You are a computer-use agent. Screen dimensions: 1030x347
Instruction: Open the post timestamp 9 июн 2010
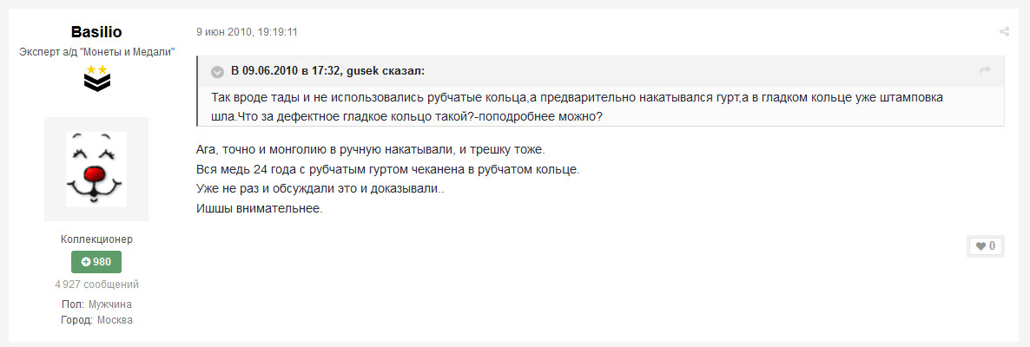(247, 32)
